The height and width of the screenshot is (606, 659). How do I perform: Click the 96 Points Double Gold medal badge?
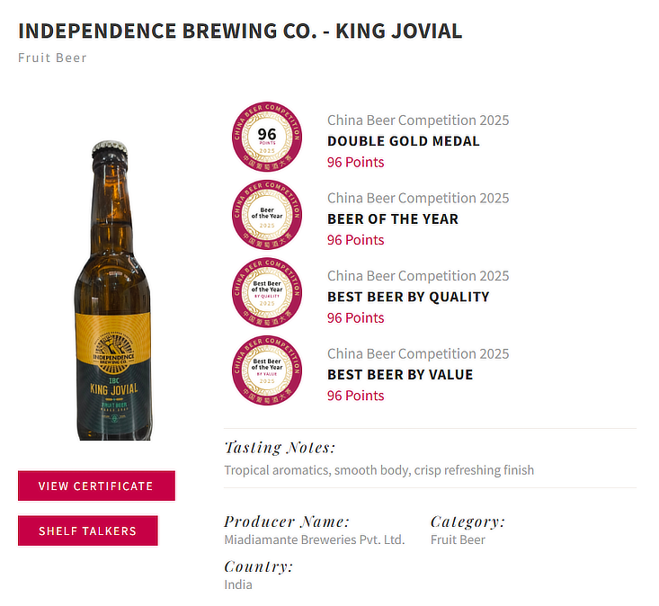267,136
